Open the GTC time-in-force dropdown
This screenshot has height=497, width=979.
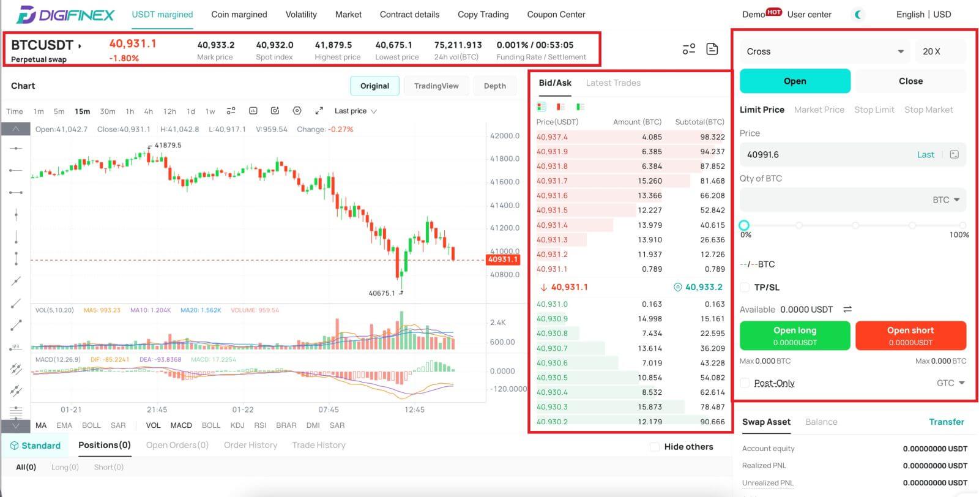pyautogui.click(x=951, y=383)
